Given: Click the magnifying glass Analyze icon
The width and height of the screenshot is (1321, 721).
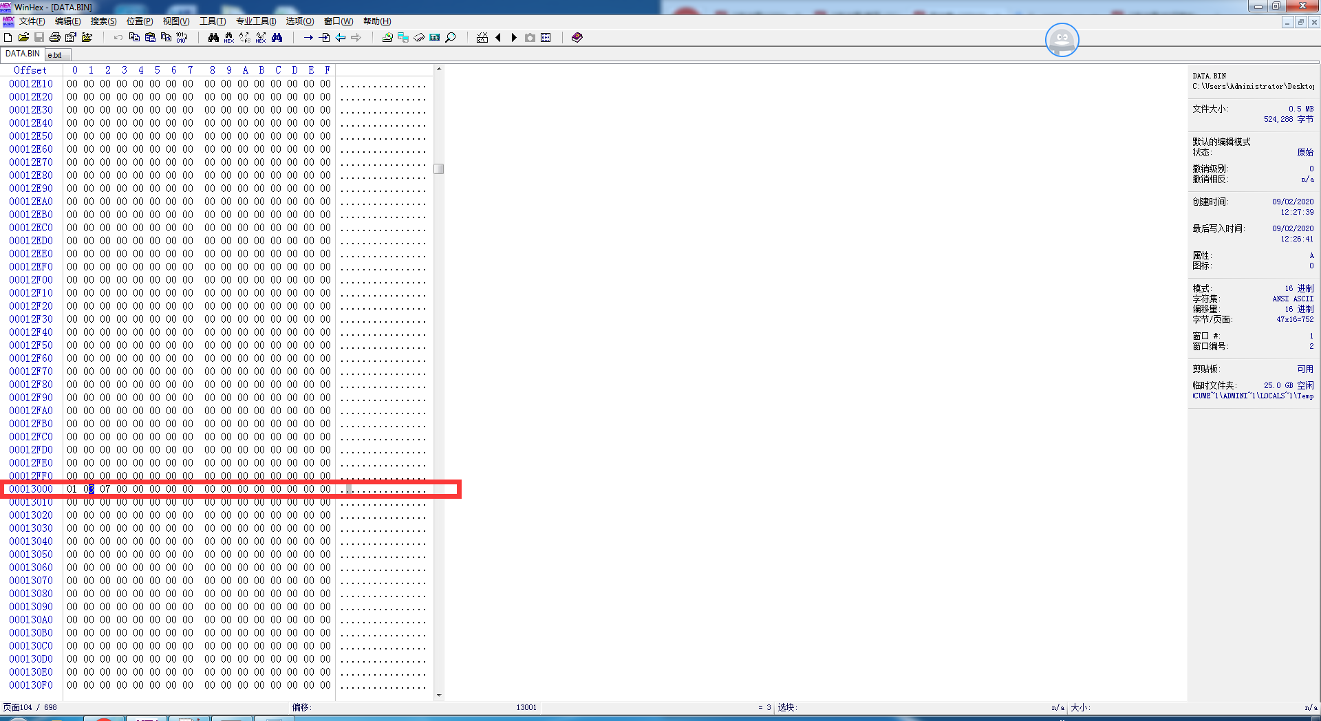Looking at the screenshot, I should [x=451, y=38].
